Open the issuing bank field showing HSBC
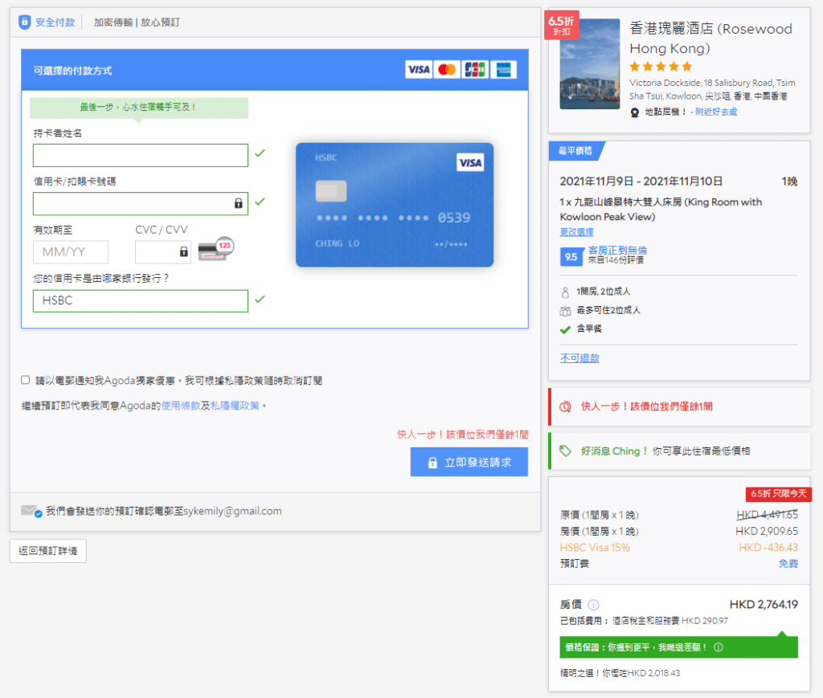 (x=141, y=301)
